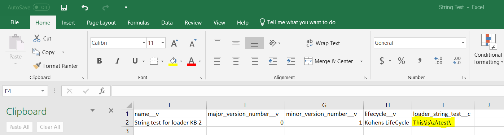This screenshot has width=504, height=135.
Task: Click Increase Font Size icon
Action: (175, 43)
